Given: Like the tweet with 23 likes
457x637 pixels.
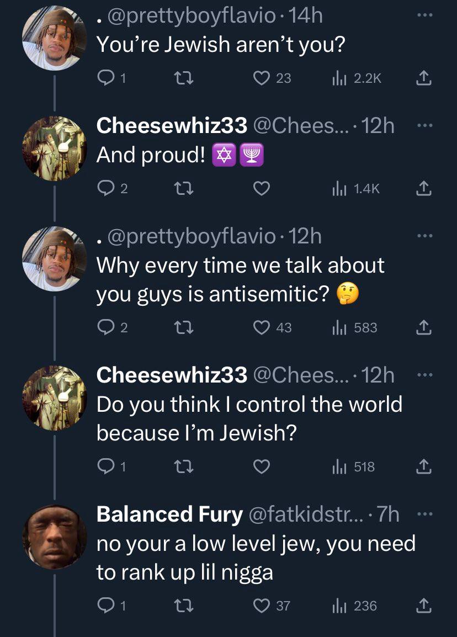Looking at the screenshot, I should pos(262,78).
